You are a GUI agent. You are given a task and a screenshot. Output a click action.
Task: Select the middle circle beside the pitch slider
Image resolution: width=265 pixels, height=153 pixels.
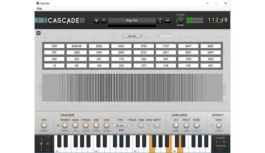[48, 144]
